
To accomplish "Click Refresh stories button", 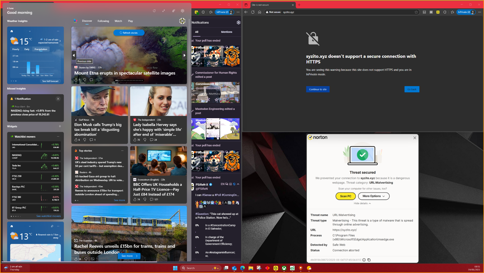I will tap(129, 33).
